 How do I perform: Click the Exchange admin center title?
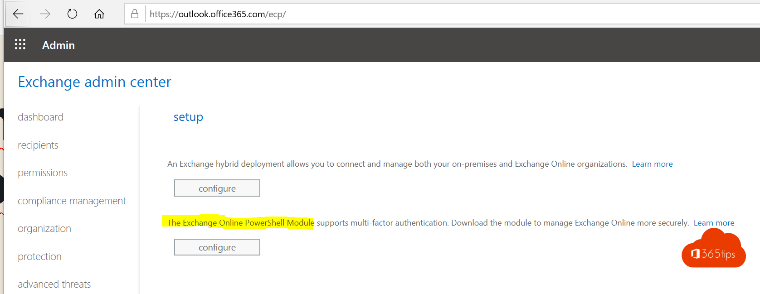coord(94,82)
